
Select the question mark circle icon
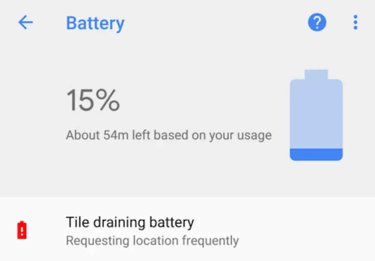[317, 22]
